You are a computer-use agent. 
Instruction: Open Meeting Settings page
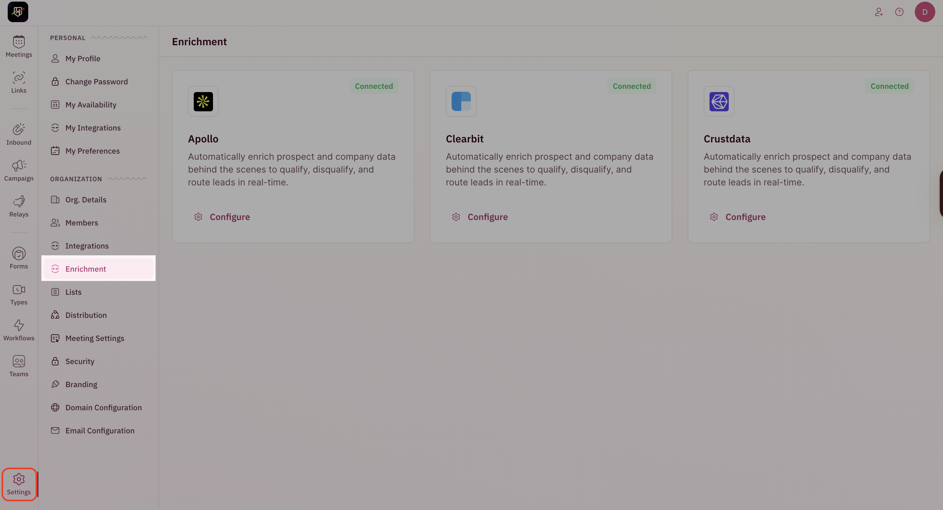pos(98,338)
